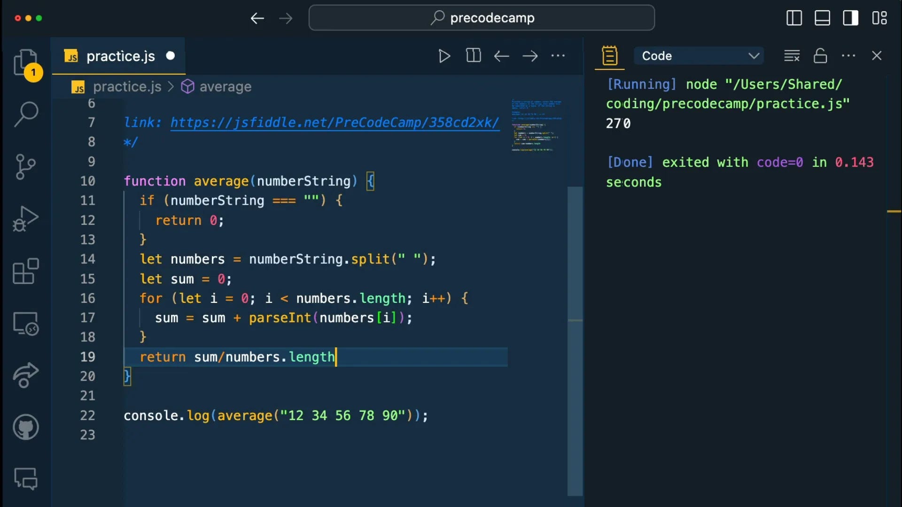
Task: Open the GitHub view icon
Action: 26,427
